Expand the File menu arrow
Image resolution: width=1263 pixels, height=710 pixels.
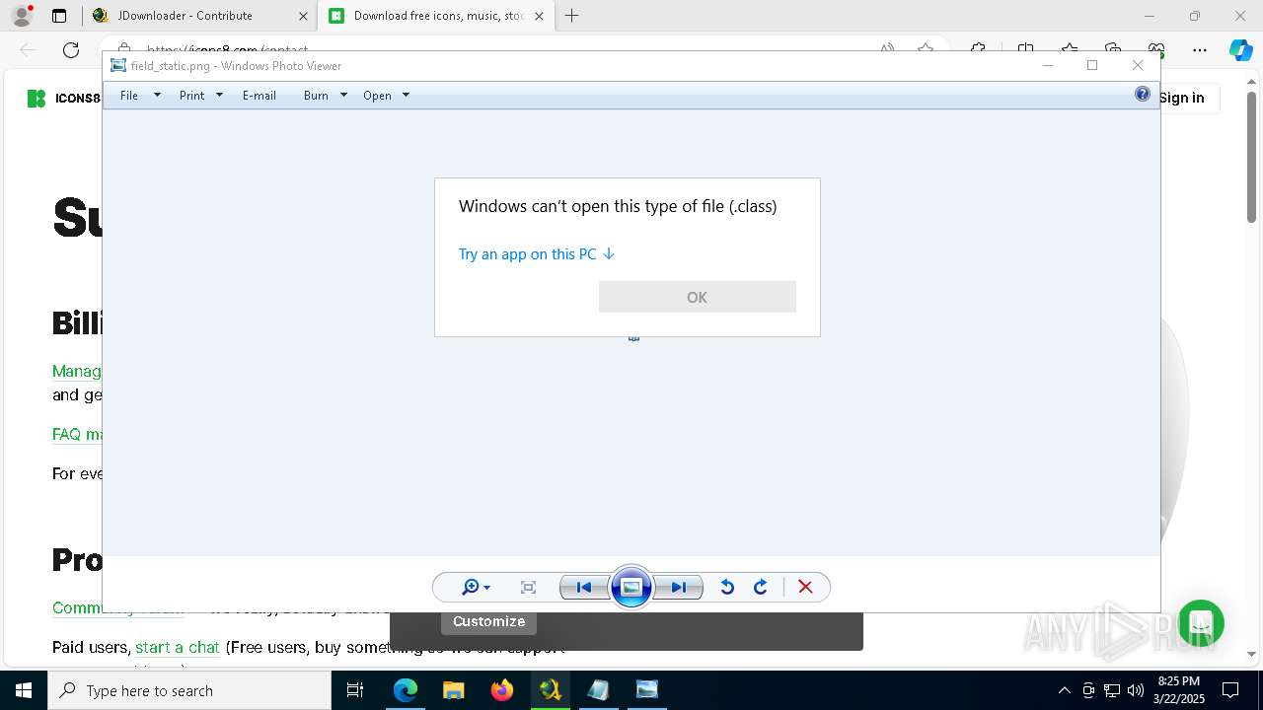coord(157,96)
